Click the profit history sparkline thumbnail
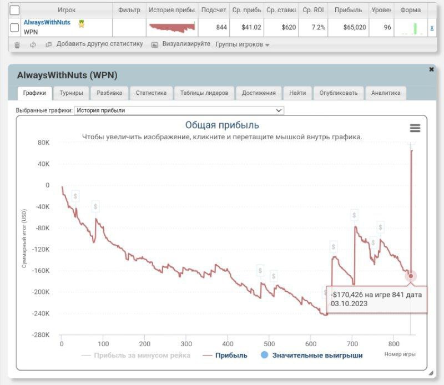This screenshot has height=385, width=444. [x=172, y=27]
